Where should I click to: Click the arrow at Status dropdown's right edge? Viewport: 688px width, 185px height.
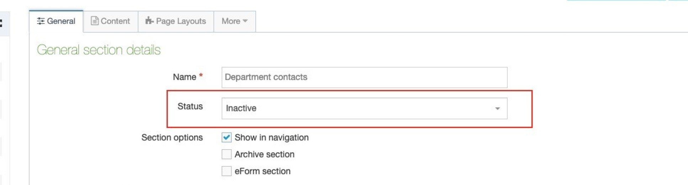(x=497, y=109)
